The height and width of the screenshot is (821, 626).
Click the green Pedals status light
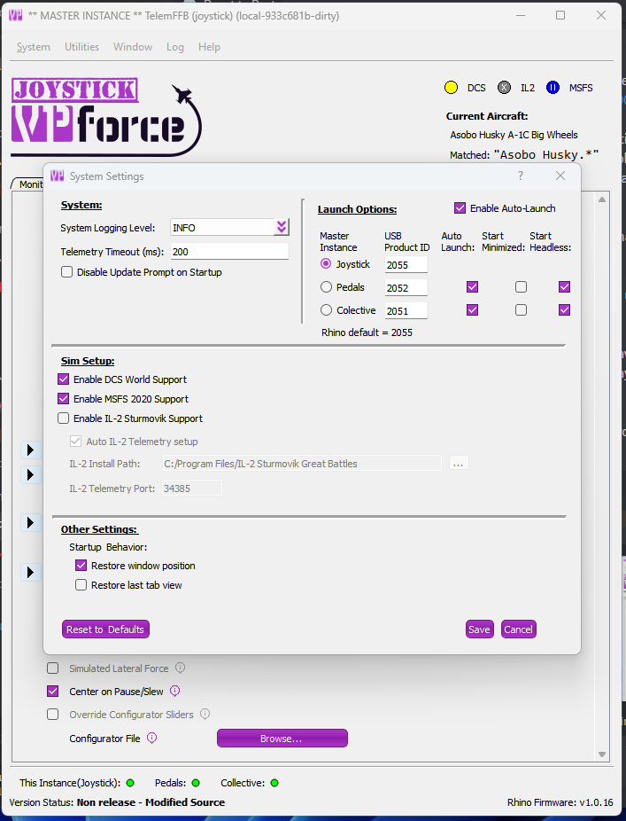coord(196,783)
